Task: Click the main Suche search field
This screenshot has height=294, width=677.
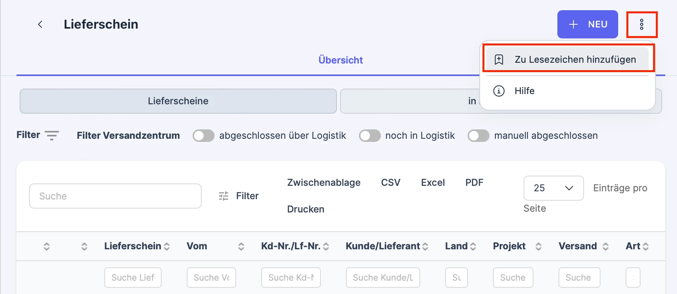Action: 115,196
